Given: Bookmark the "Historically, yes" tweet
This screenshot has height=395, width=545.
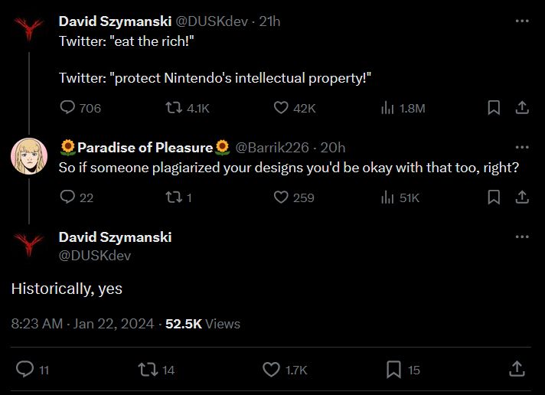Looking at the screenshot, I should [393, 370].
